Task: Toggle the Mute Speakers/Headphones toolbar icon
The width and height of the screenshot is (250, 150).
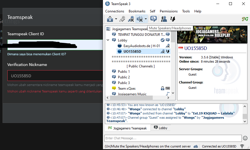Action: pyautogui.click(x=140, y=19)
